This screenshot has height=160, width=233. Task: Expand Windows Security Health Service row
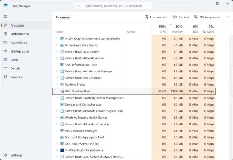pyautogui.click(x=57, y=117)
